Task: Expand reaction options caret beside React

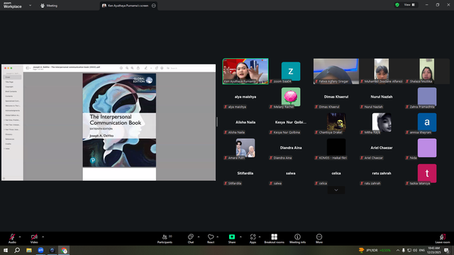Action: click(x=218, y=237)
